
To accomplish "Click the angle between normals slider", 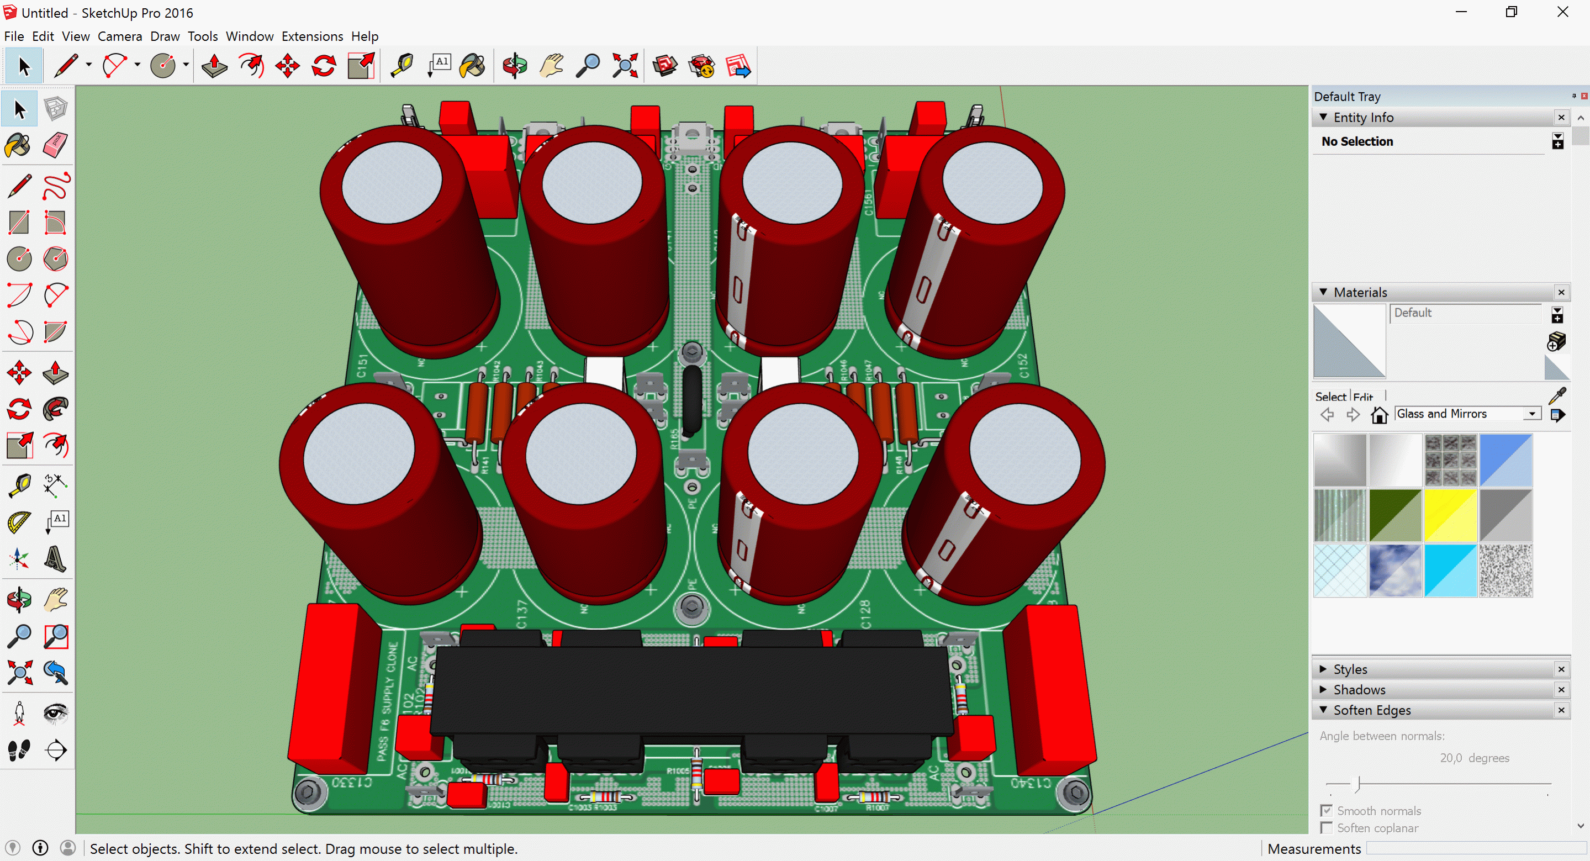I will tap(1438, 784).
